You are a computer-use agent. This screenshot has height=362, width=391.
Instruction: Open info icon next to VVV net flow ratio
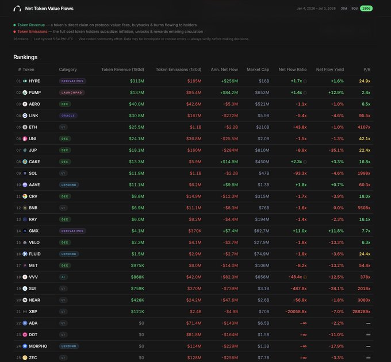click(x=305, y=278)
